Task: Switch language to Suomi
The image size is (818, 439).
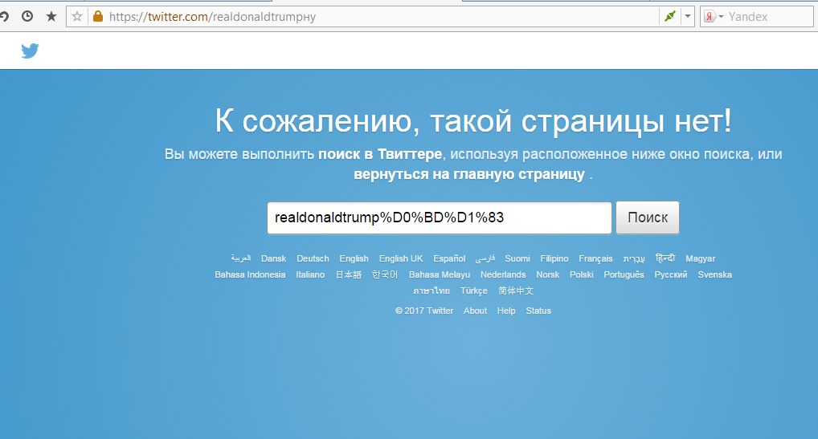Action: tap(517, 258)
